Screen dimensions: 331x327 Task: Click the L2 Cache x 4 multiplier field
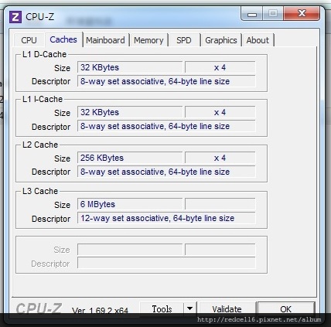(220, 158)
